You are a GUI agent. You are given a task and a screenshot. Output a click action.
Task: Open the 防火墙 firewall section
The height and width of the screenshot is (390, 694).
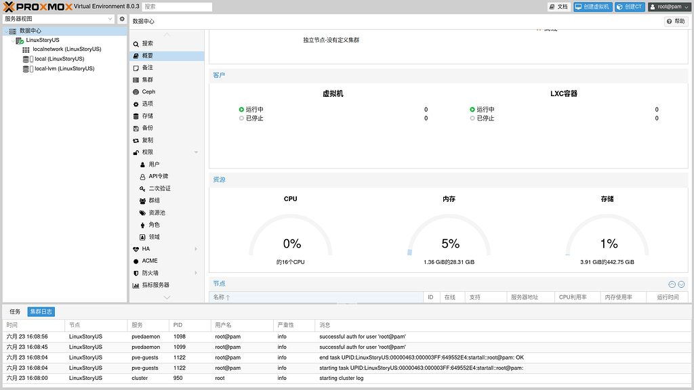click(150, 273)
